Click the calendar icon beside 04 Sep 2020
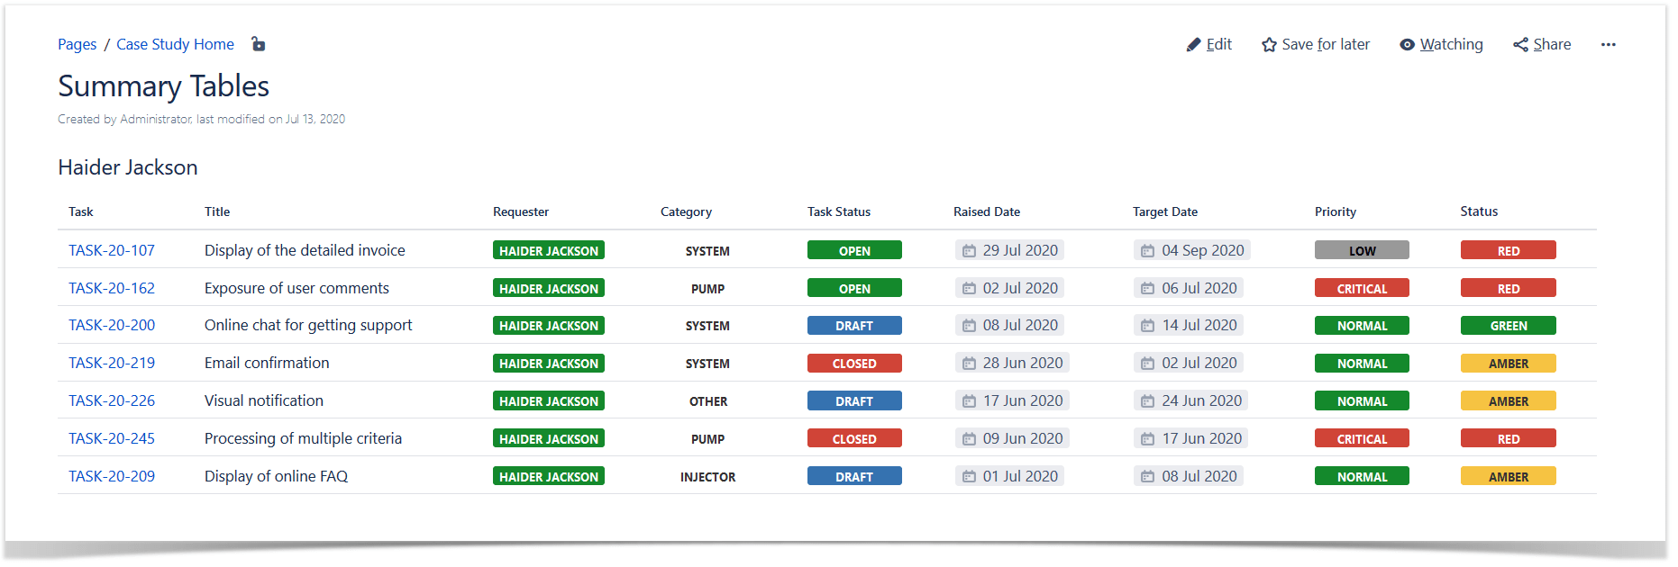 [x=1147, y=251]
